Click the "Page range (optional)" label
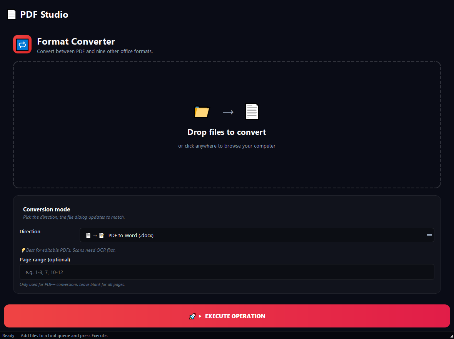This screenshot has width=454, height=339. (x=45, y=260)
